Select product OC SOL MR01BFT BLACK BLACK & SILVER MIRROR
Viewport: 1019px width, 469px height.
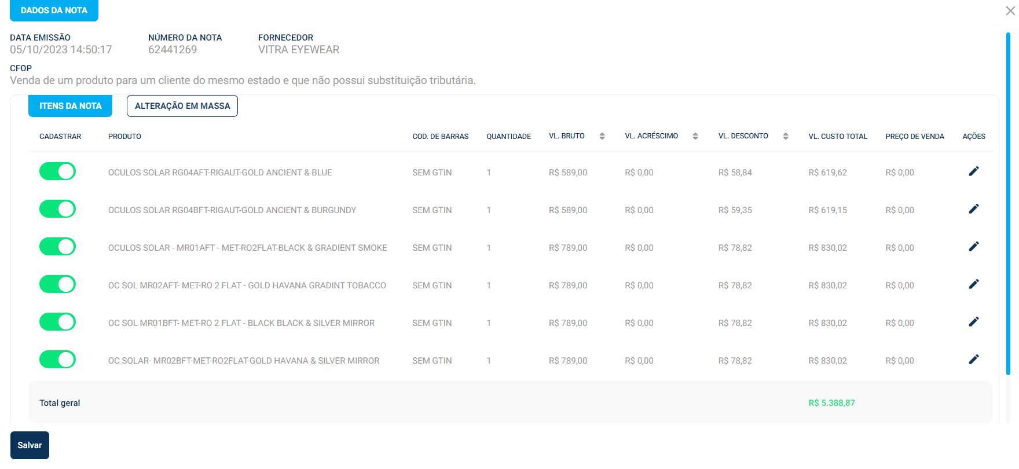pos(241,323)
